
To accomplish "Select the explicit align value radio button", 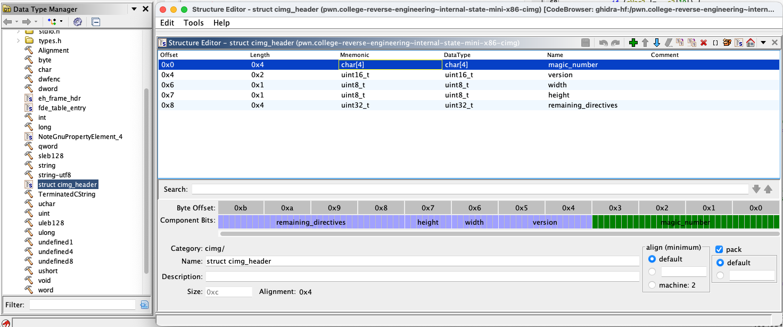I will [x=652, y=272].
